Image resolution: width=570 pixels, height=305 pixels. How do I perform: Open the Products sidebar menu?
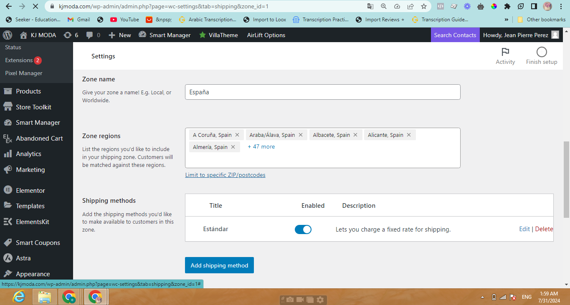pos(28,91)
